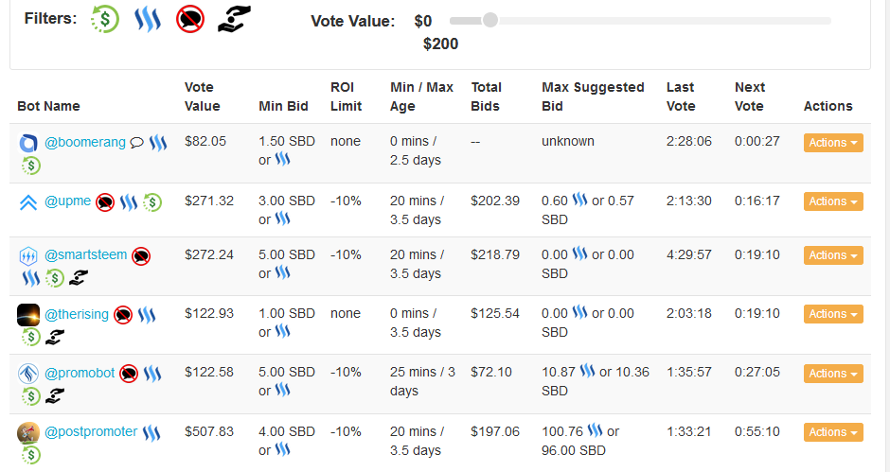Click the black hand icon in the @promobot row
The width and height of the screenshot is (890, 472).
pos(55,395)
